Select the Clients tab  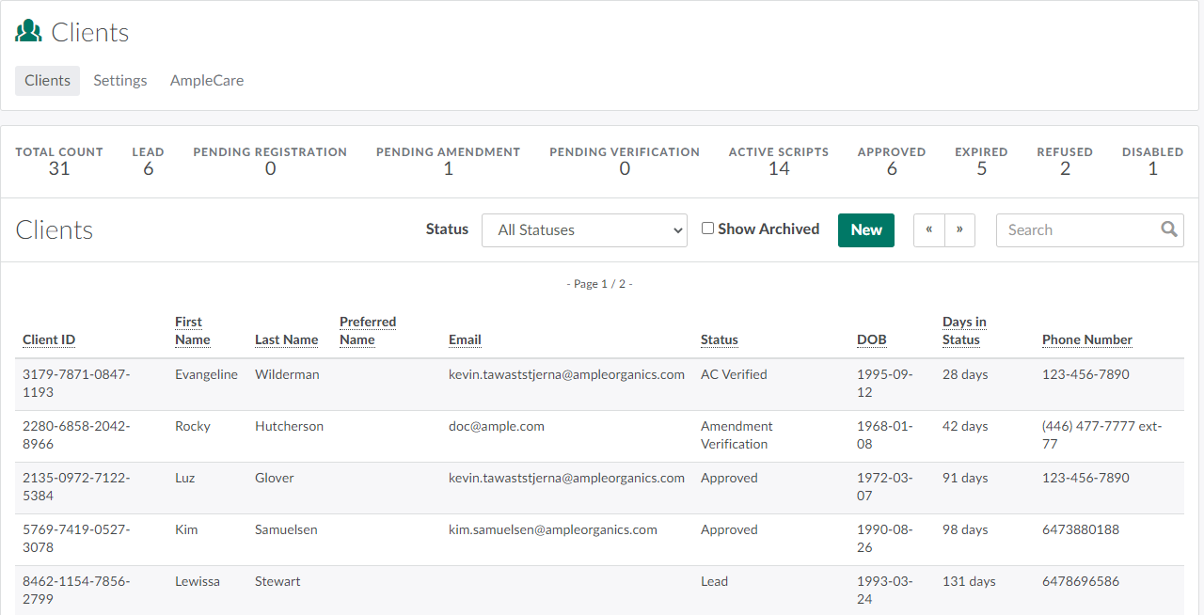[47, 81]
